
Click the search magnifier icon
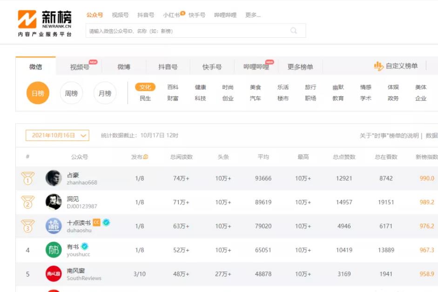tap(294, 30)
